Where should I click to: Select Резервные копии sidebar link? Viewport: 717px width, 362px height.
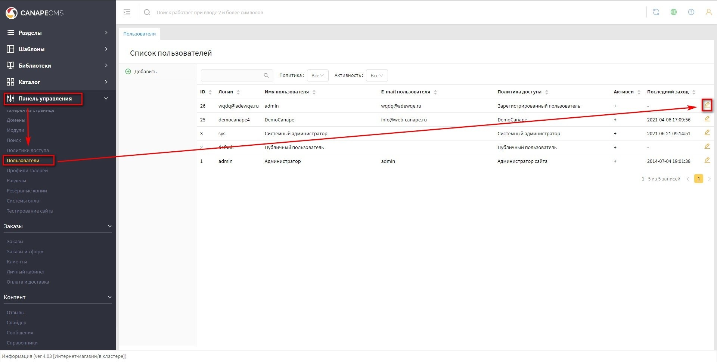pos(27,191)
